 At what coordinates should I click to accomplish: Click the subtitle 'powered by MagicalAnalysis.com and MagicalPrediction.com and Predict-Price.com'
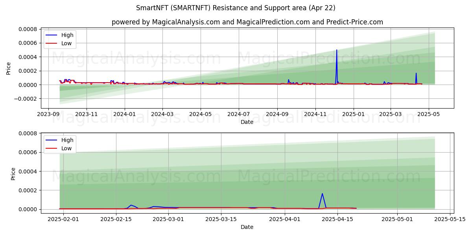coord(247,22)
